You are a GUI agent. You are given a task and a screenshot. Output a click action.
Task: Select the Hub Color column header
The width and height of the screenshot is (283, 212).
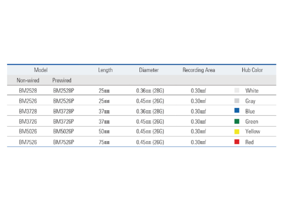252,70
